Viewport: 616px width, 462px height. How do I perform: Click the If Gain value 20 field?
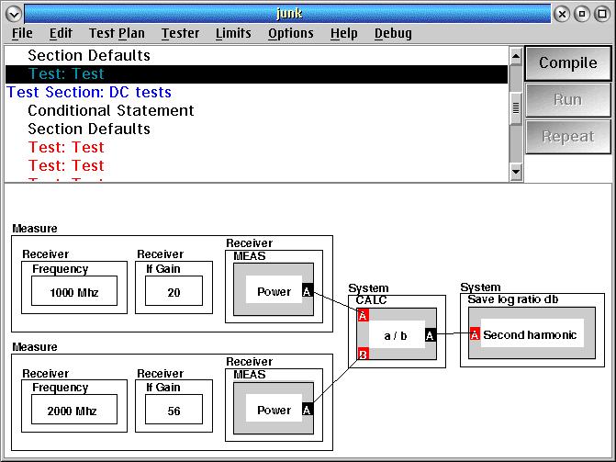point(174,291)
